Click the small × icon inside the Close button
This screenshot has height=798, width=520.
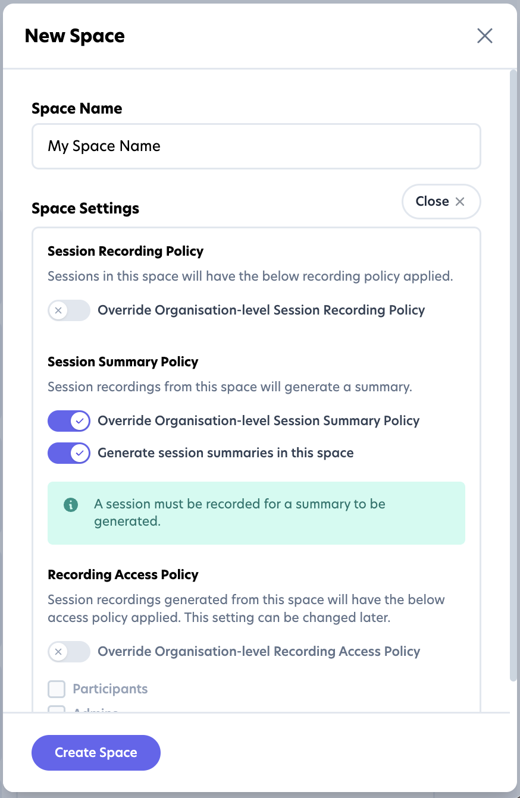pyautogui.click(x=460, y=202)
